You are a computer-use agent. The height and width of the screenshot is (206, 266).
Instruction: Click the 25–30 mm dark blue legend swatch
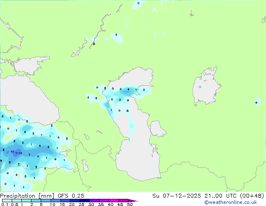(85, 201)
